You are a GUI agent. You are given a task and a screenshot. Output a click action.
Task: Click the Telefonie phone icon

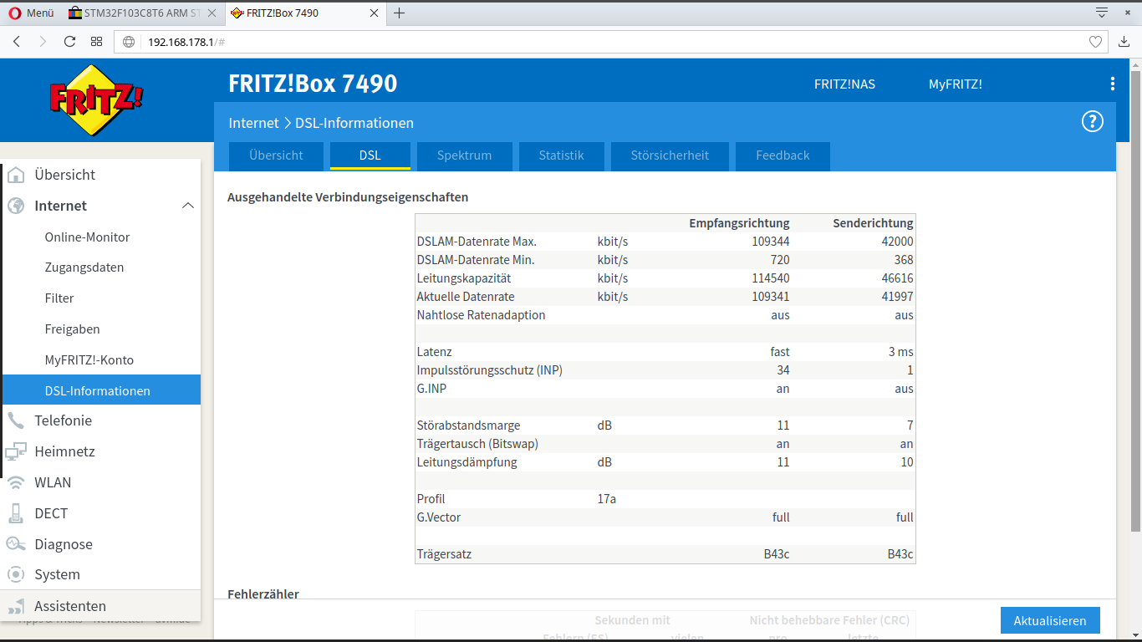point(16,420)
